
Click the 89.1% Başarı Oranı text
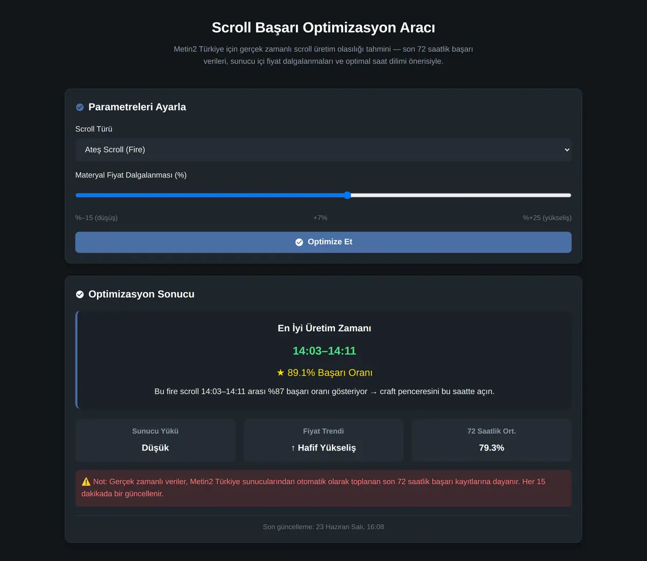(325, 373)
